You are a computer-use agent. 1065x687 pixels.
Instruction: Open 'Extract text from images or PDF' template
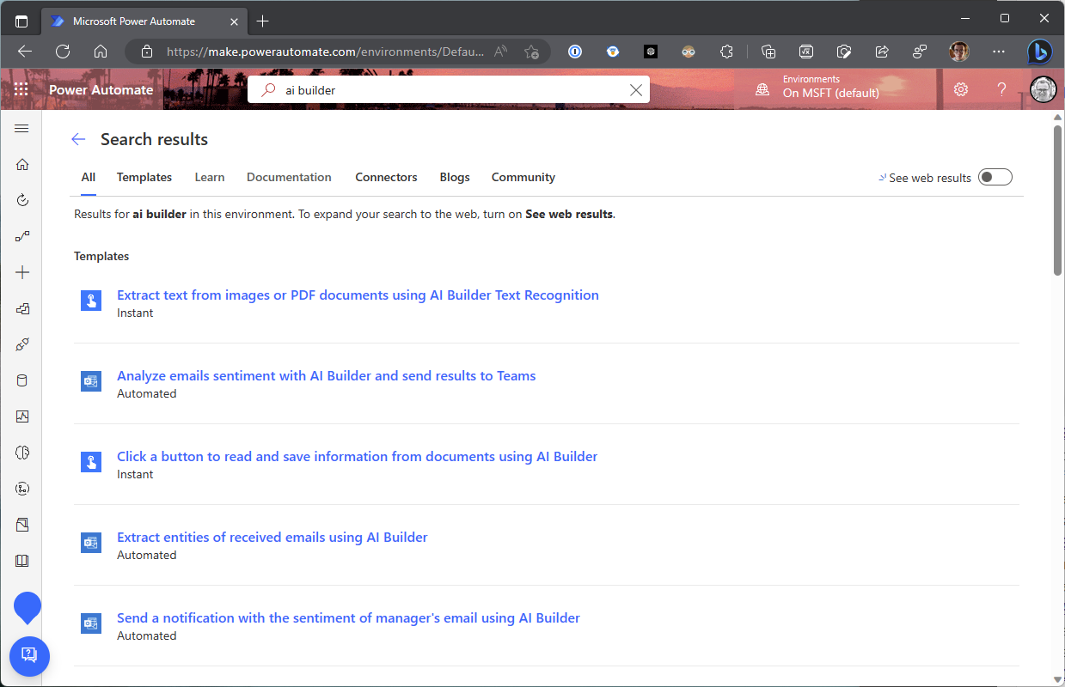(358, 295)
